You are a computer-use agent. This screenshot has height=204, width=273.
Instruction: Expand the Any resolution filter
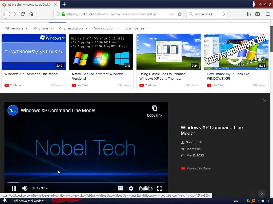pyautogui.click(x=73, y=28)
